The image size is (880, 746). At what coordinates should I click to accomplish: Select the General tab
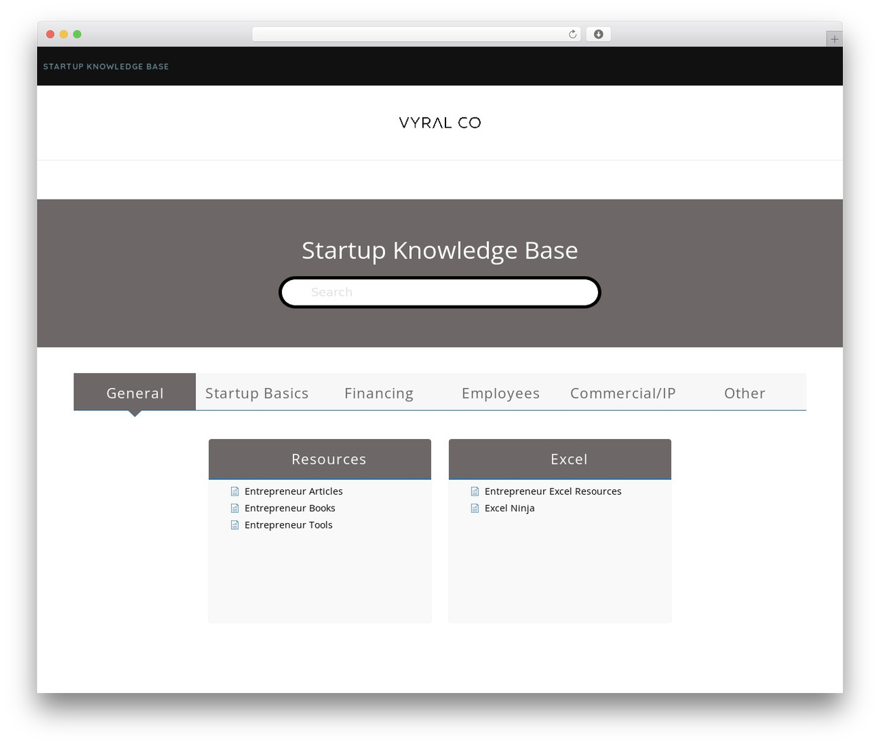pos(135,392)
